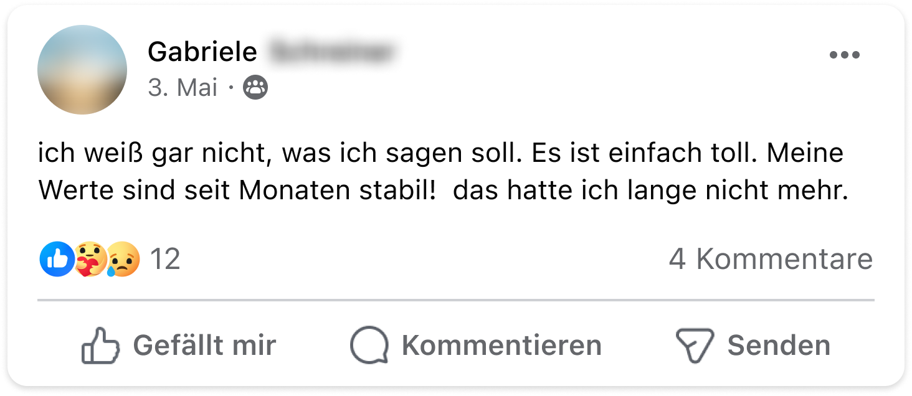
Task: Open the 4 Kommentare list
Action: (771, 259)
